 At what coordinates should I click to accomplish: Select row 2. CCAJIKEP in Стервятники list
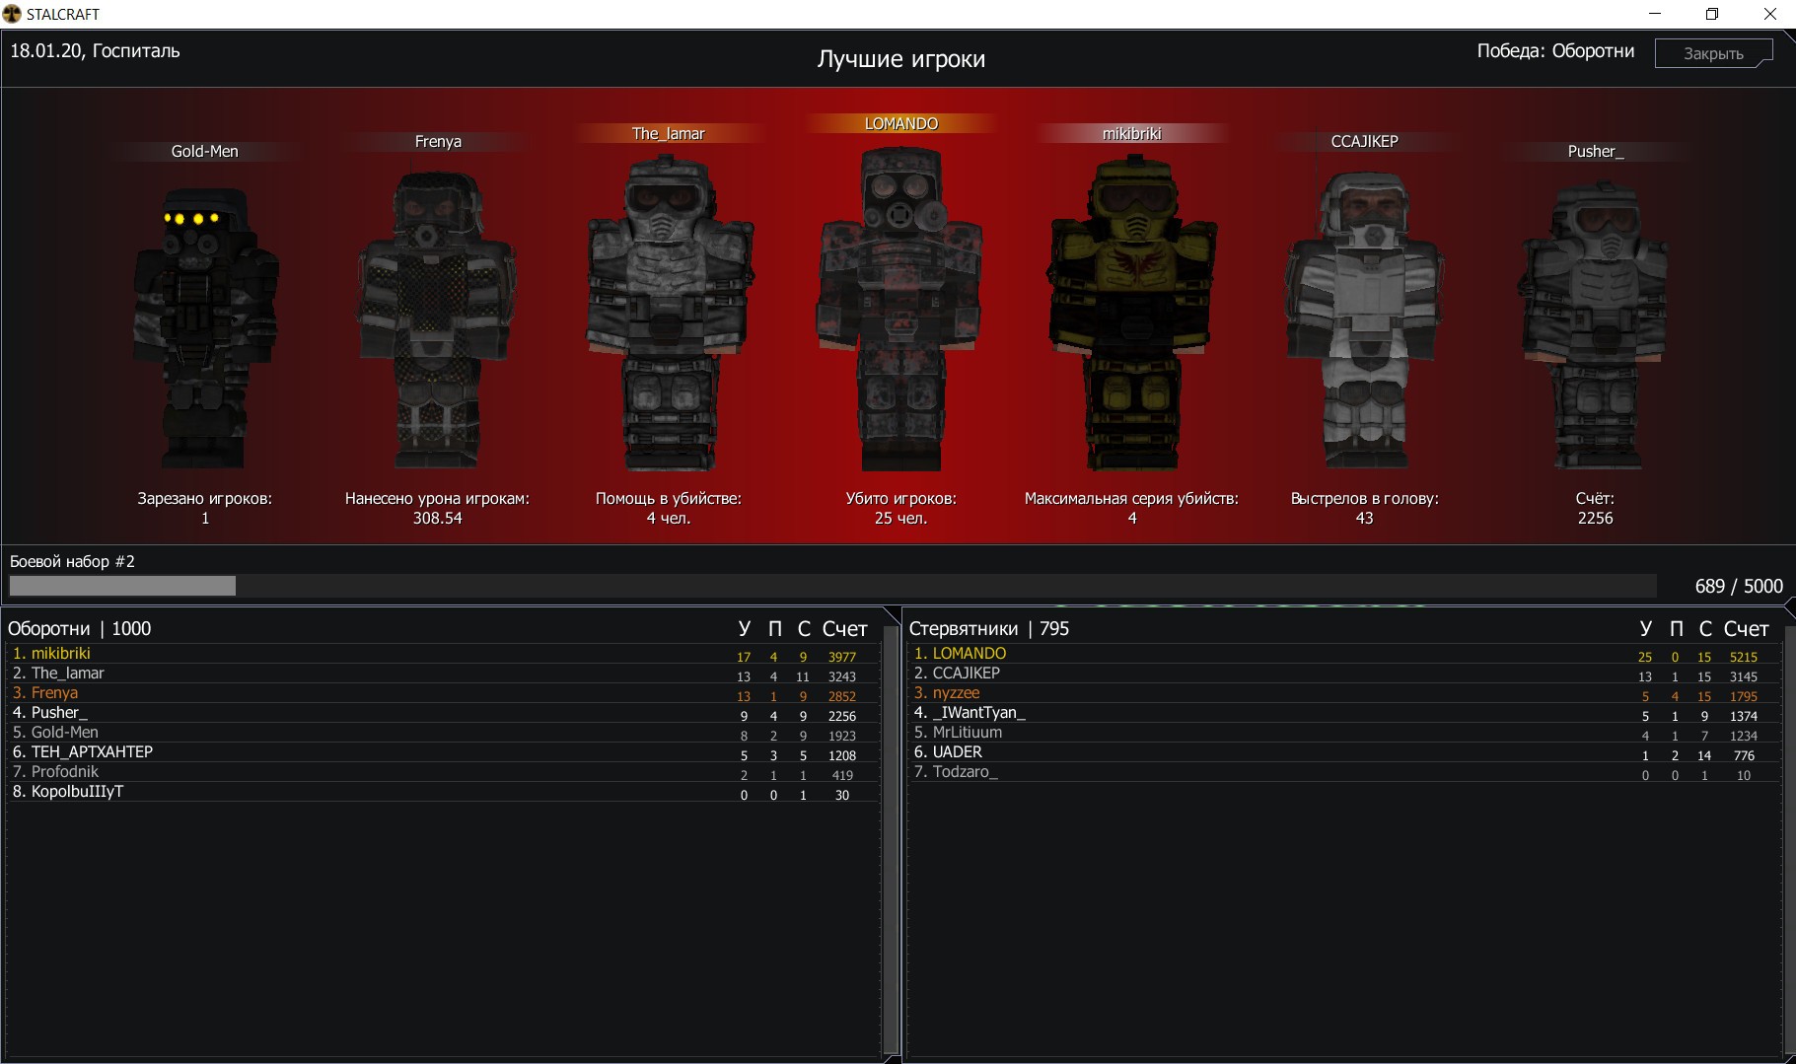(1344, 674)
